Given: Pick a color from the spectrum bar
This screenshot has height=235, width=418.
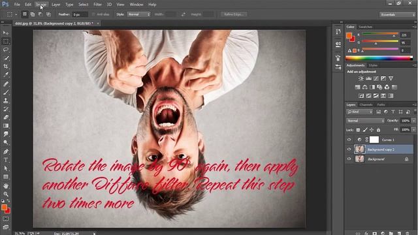Looking at the screenshot, I should point(379,58).
